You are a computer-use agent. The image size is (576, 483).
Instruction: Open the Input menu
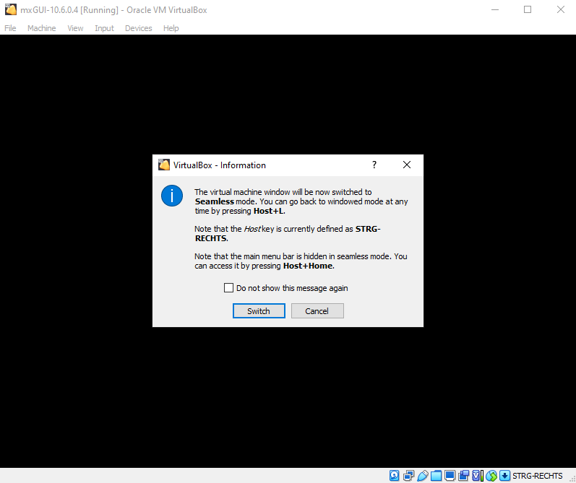pyautogui.click(x=104, y=28)
